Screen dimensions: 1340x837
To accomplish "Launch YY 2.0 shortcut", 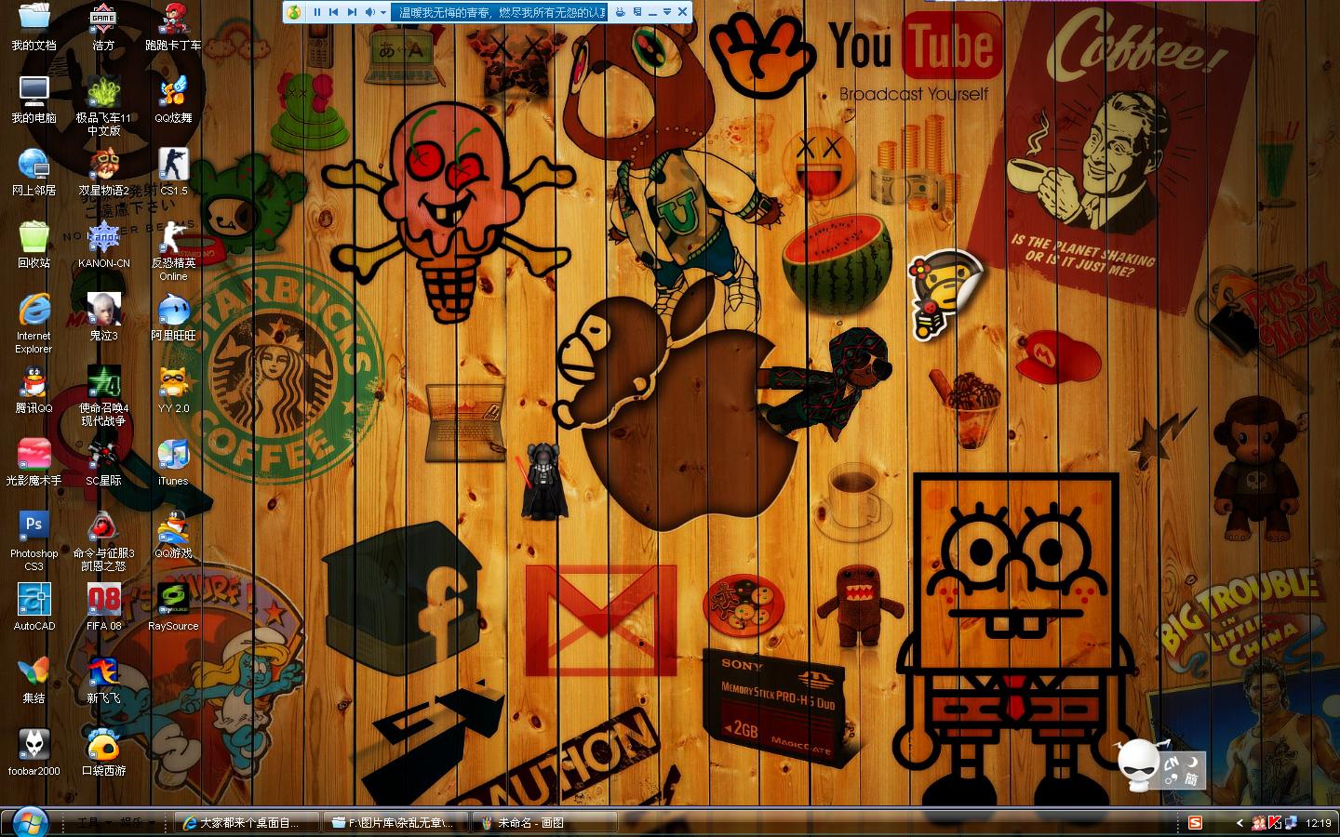I will click(173, 389).
